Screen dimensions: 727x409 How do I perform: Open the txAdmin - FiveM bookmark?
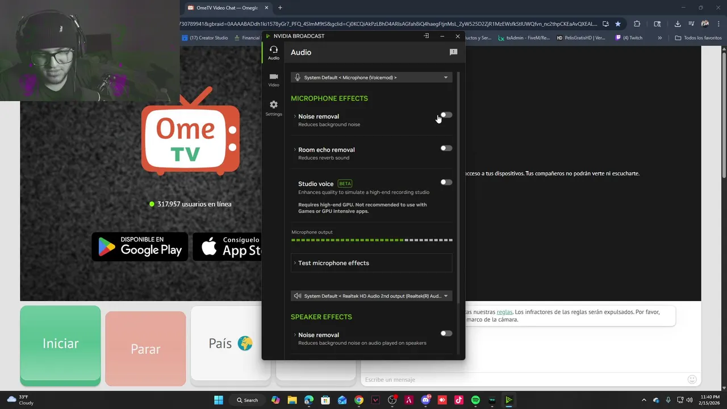tap(524, 38)
